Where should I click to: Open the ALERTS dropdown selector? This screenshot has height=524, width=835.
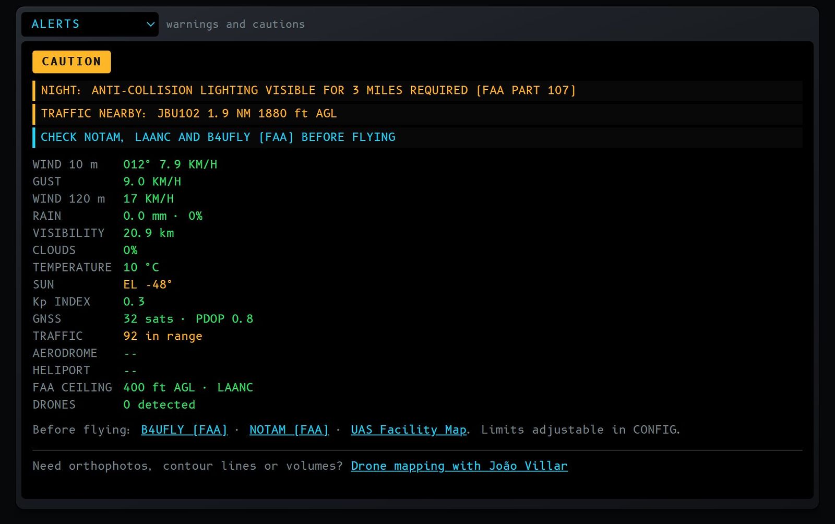90,24
